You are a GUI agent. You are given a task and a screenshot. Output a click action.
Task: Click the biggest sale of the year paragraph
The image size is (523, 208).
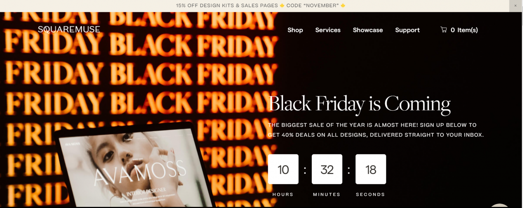376,130
